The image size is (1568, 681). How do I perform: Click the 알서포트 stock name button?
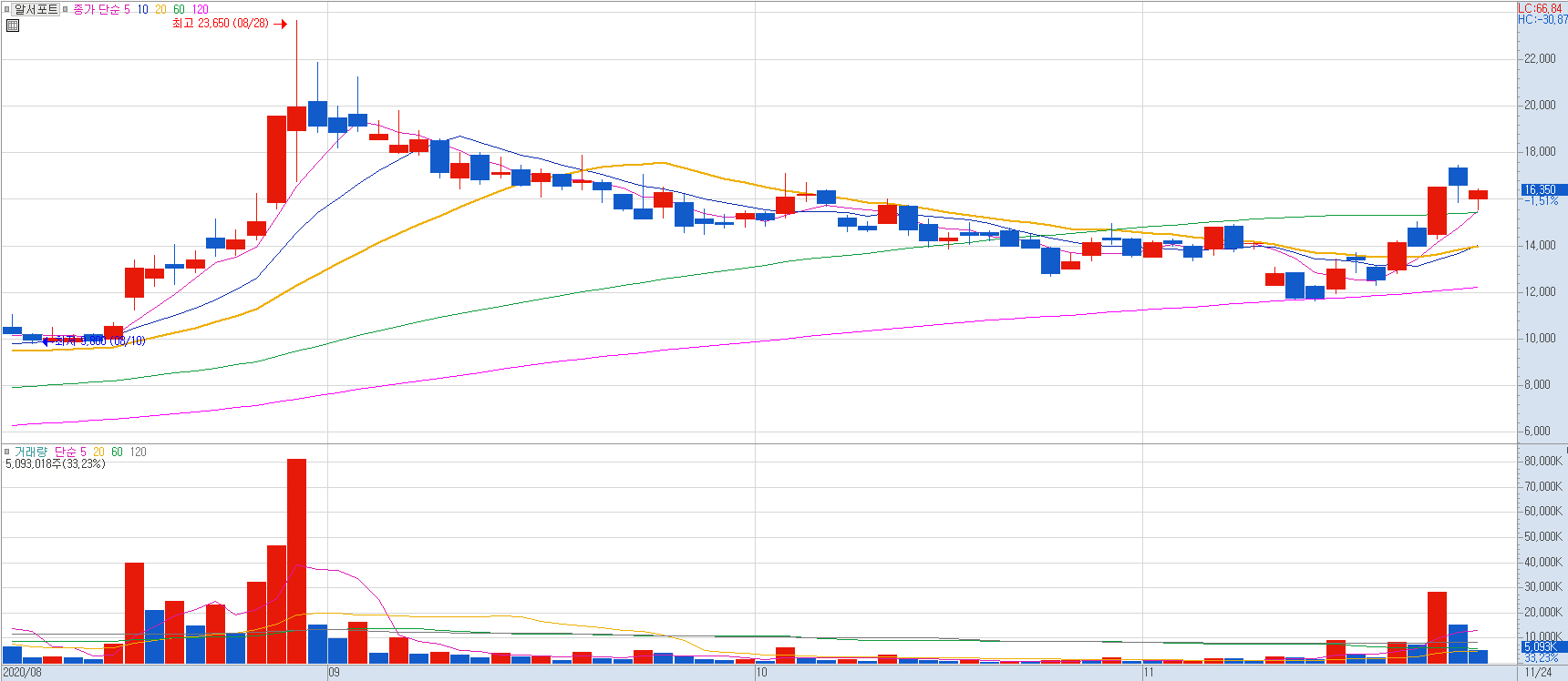[x=36, y=9]
